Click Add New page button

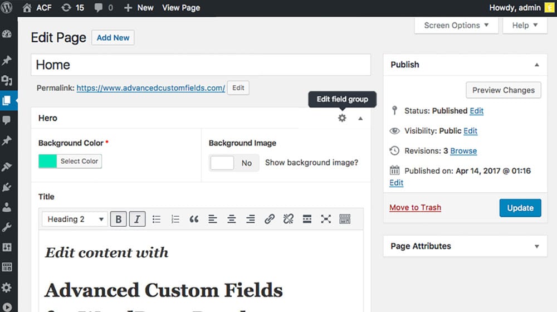tap(113, 38)
